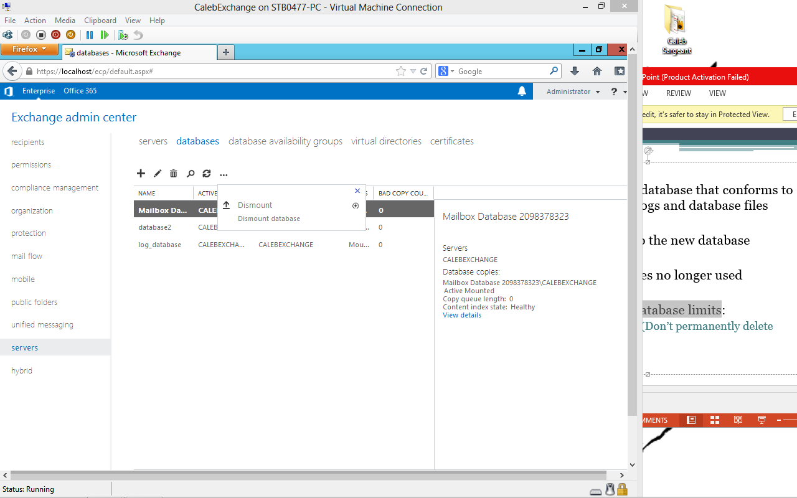The image size is (797, 498).
Task: Open the VM Connection Help menu
Action: click(157, 21)
